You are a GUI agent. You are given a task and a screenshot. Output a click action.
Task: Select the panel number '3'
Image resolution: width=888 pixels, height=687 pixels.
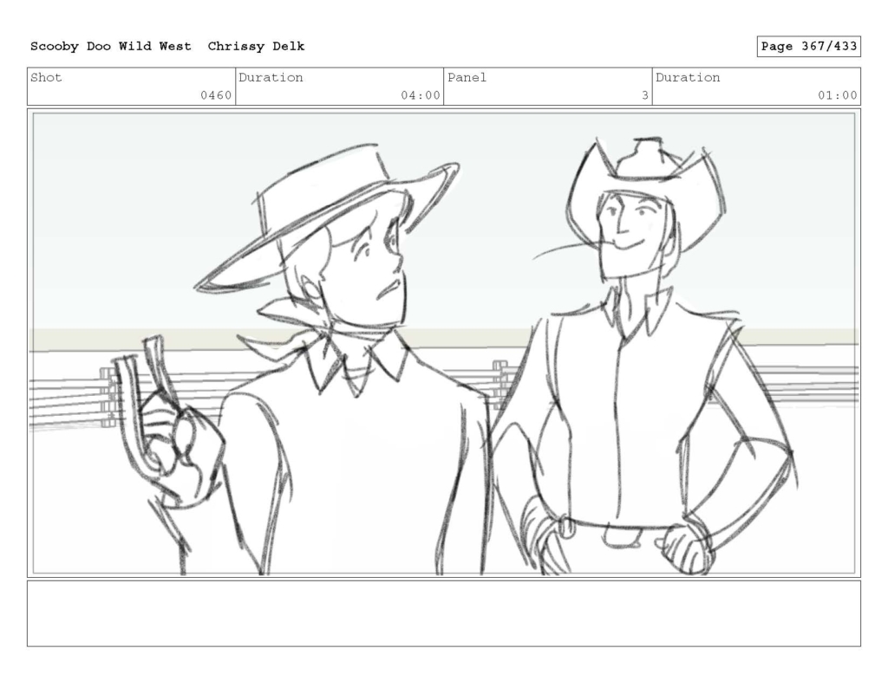click(644, 95)
